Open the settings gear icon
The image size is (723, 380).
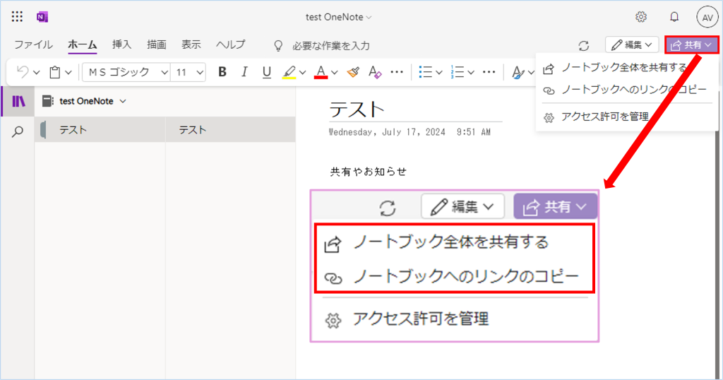click(x=641, y=17)
